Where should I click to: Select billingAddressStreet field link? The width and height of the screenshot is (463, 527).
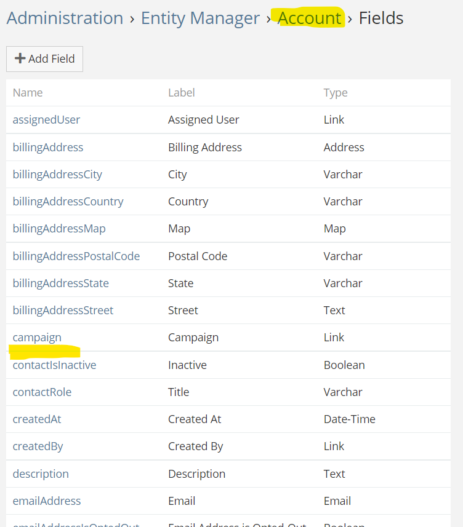point(63,311)
